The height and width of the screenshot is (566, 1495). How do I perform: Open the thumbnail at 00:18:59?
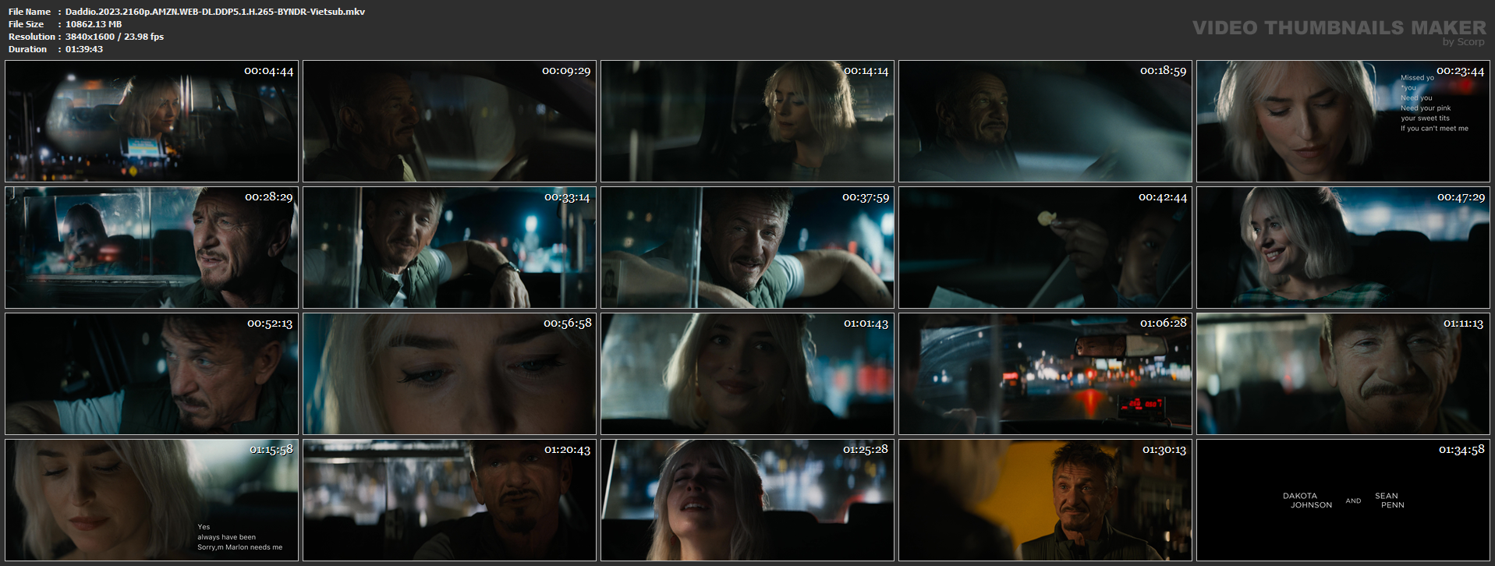[1045, 121]
